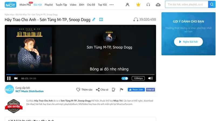This screenshot has height=121, width=216.
Task: Click the large album cover in player
Action: tap(29, 49)
